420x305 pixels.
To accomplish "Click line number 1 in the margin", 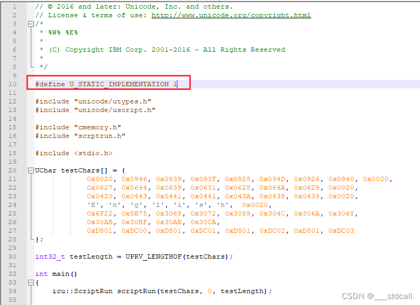I will (15, 6).
